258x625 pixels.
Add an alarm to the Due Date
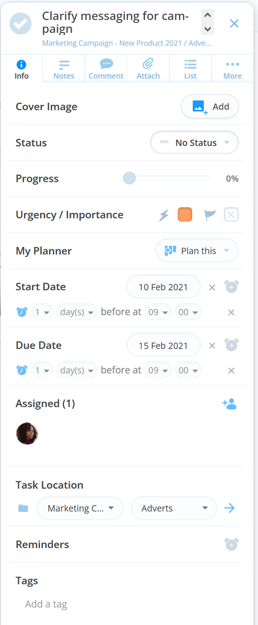coord(231,345)
